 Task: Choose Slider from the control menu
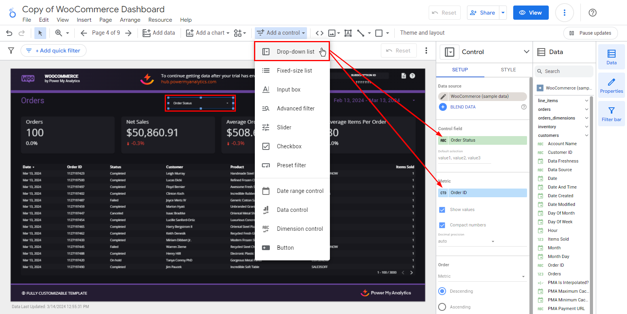tap(284, 127)
